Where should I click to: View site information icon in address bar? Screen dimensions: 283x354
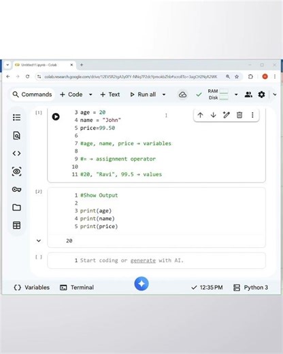[39, 77]
